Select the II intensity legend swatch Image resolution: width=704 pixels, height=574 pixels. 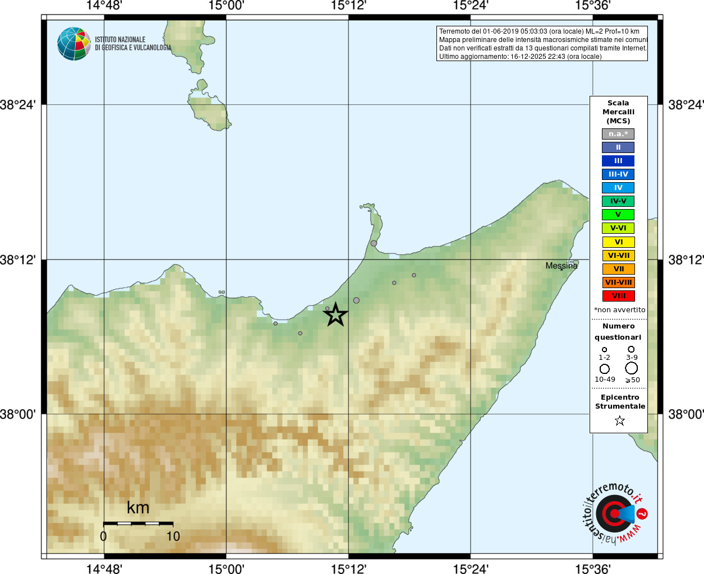pyautogui.click(x=618, y=147)
